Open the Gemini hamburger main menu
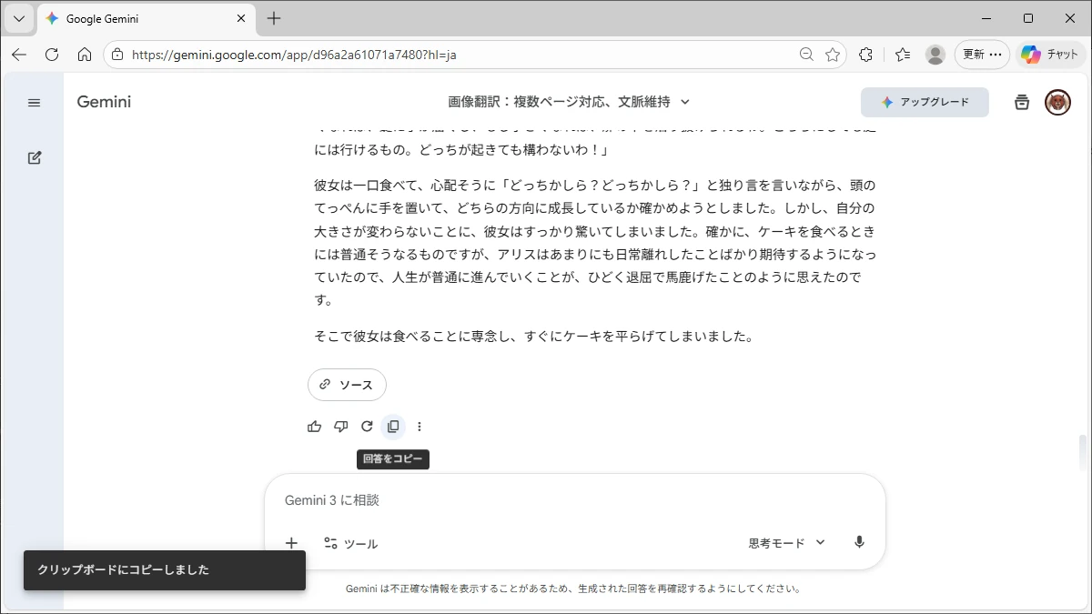This screenshot has height=614, width=1092. coord(34,103)
